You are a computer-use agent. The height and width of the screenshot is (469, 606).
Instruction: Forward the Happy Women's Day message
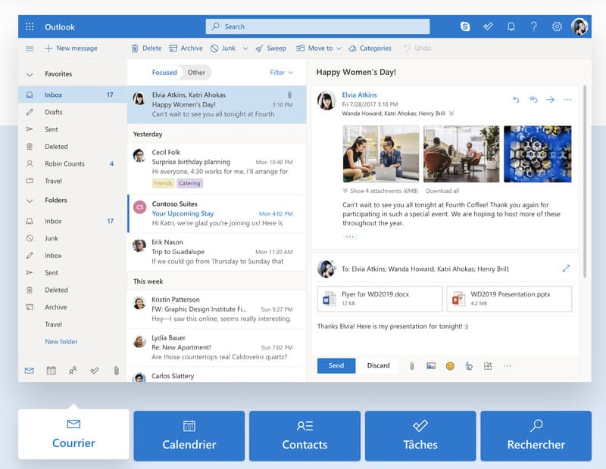tap(551, 100)
